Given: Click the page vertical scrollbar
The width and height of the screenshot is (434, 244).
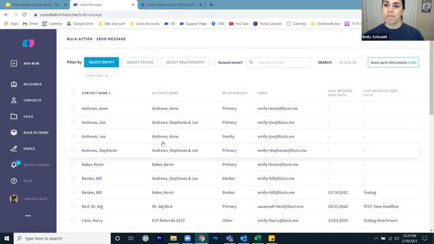Looking at the screenshot, I should click(x=431, y=77).
